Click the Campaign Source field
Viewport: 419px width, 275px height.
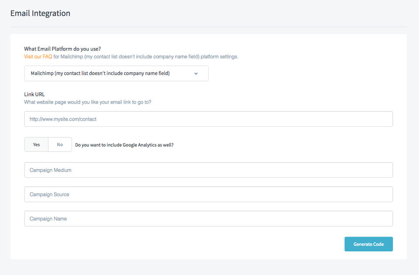tap(208, 194)
